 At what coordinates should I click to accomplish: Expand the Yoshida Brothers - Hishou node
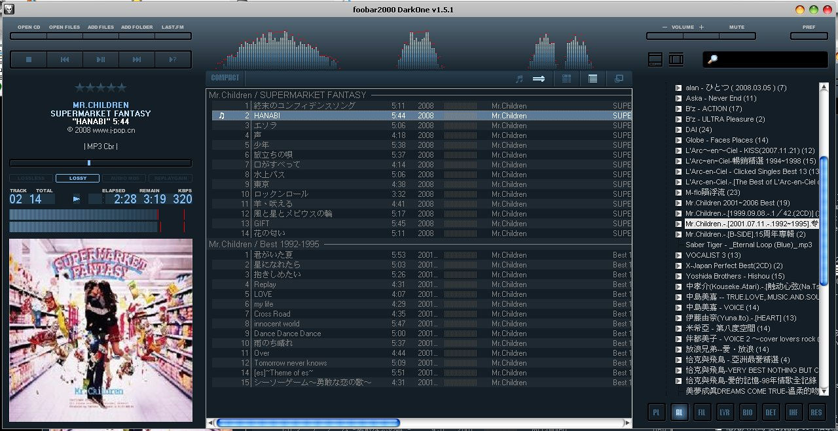click(679, 276)
